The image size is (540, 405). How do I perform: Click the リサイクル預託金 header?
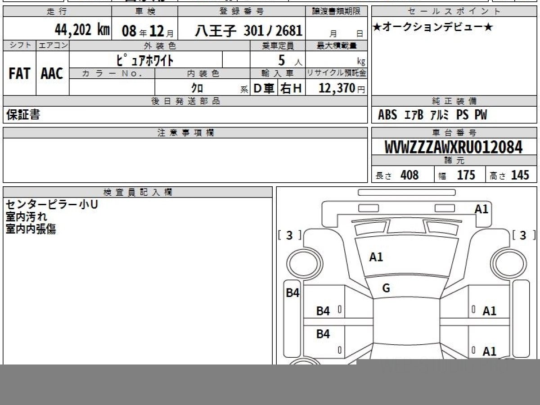(337, 73)
